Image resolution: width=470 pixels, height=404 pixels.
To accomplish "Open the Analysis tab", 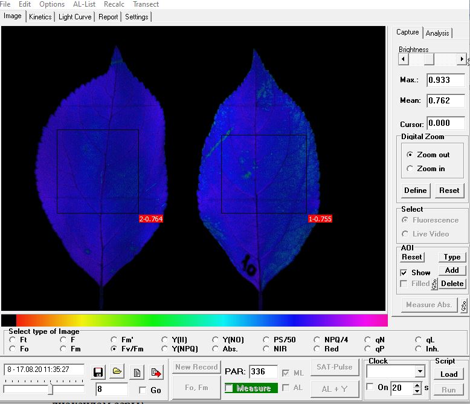I will 437,33.
